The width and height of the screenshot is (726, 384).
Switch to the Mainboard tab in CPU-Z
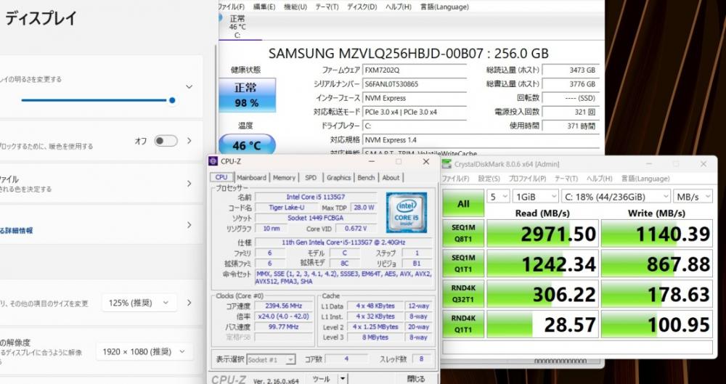pos(251,177)
